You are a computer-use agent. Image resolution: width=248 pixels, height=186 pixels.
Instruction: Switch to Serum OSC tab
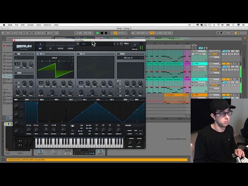point(40,46)
